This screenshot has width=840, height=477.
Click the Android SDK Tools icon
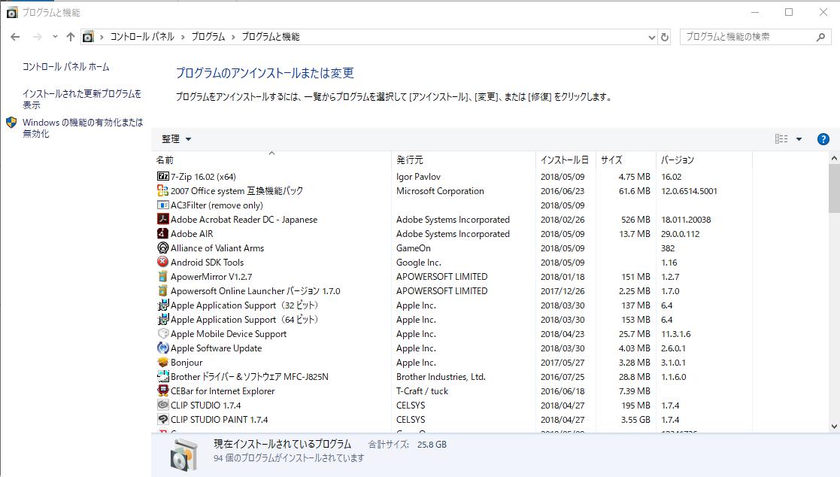[163, 262]
